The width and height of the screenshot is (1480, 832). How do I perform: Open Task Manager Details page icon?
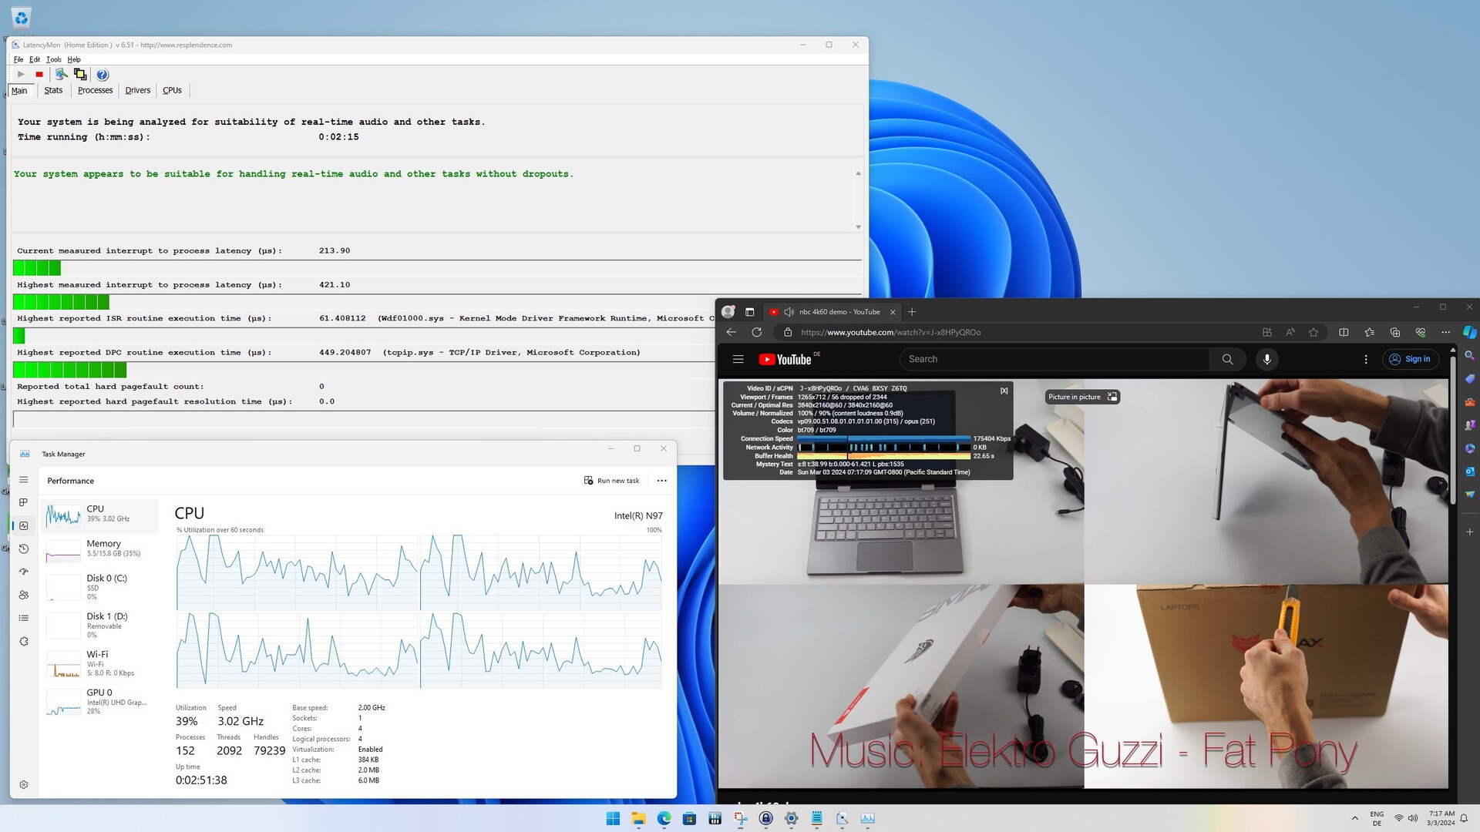pyautogui.click(x=24, y=618)
